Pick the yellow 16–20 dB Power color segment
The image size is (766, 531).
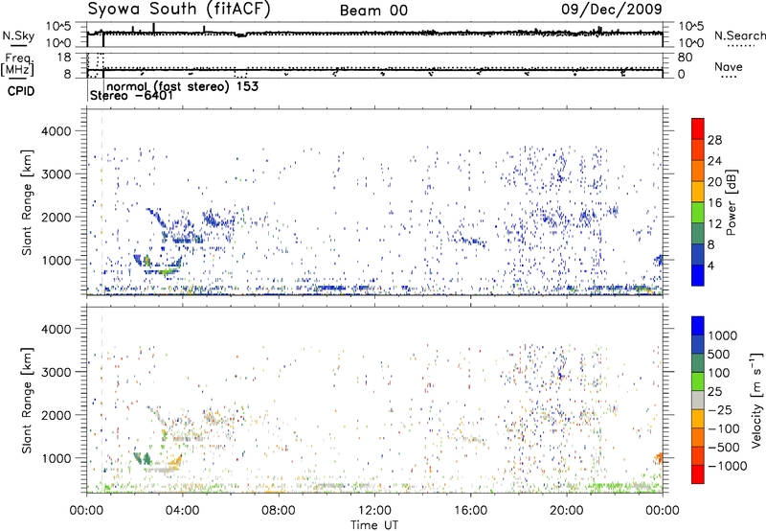pos(698,192)
